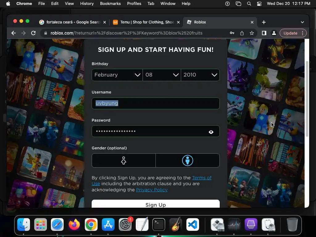The width and height of the screenshot is (316, 237).
Task: Select the female gender option
Action: 123,160
